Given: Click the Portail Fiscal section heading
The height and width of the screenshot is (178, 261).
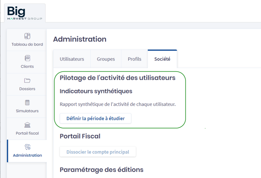Looking at the screenshot, I should click(80, 136).
